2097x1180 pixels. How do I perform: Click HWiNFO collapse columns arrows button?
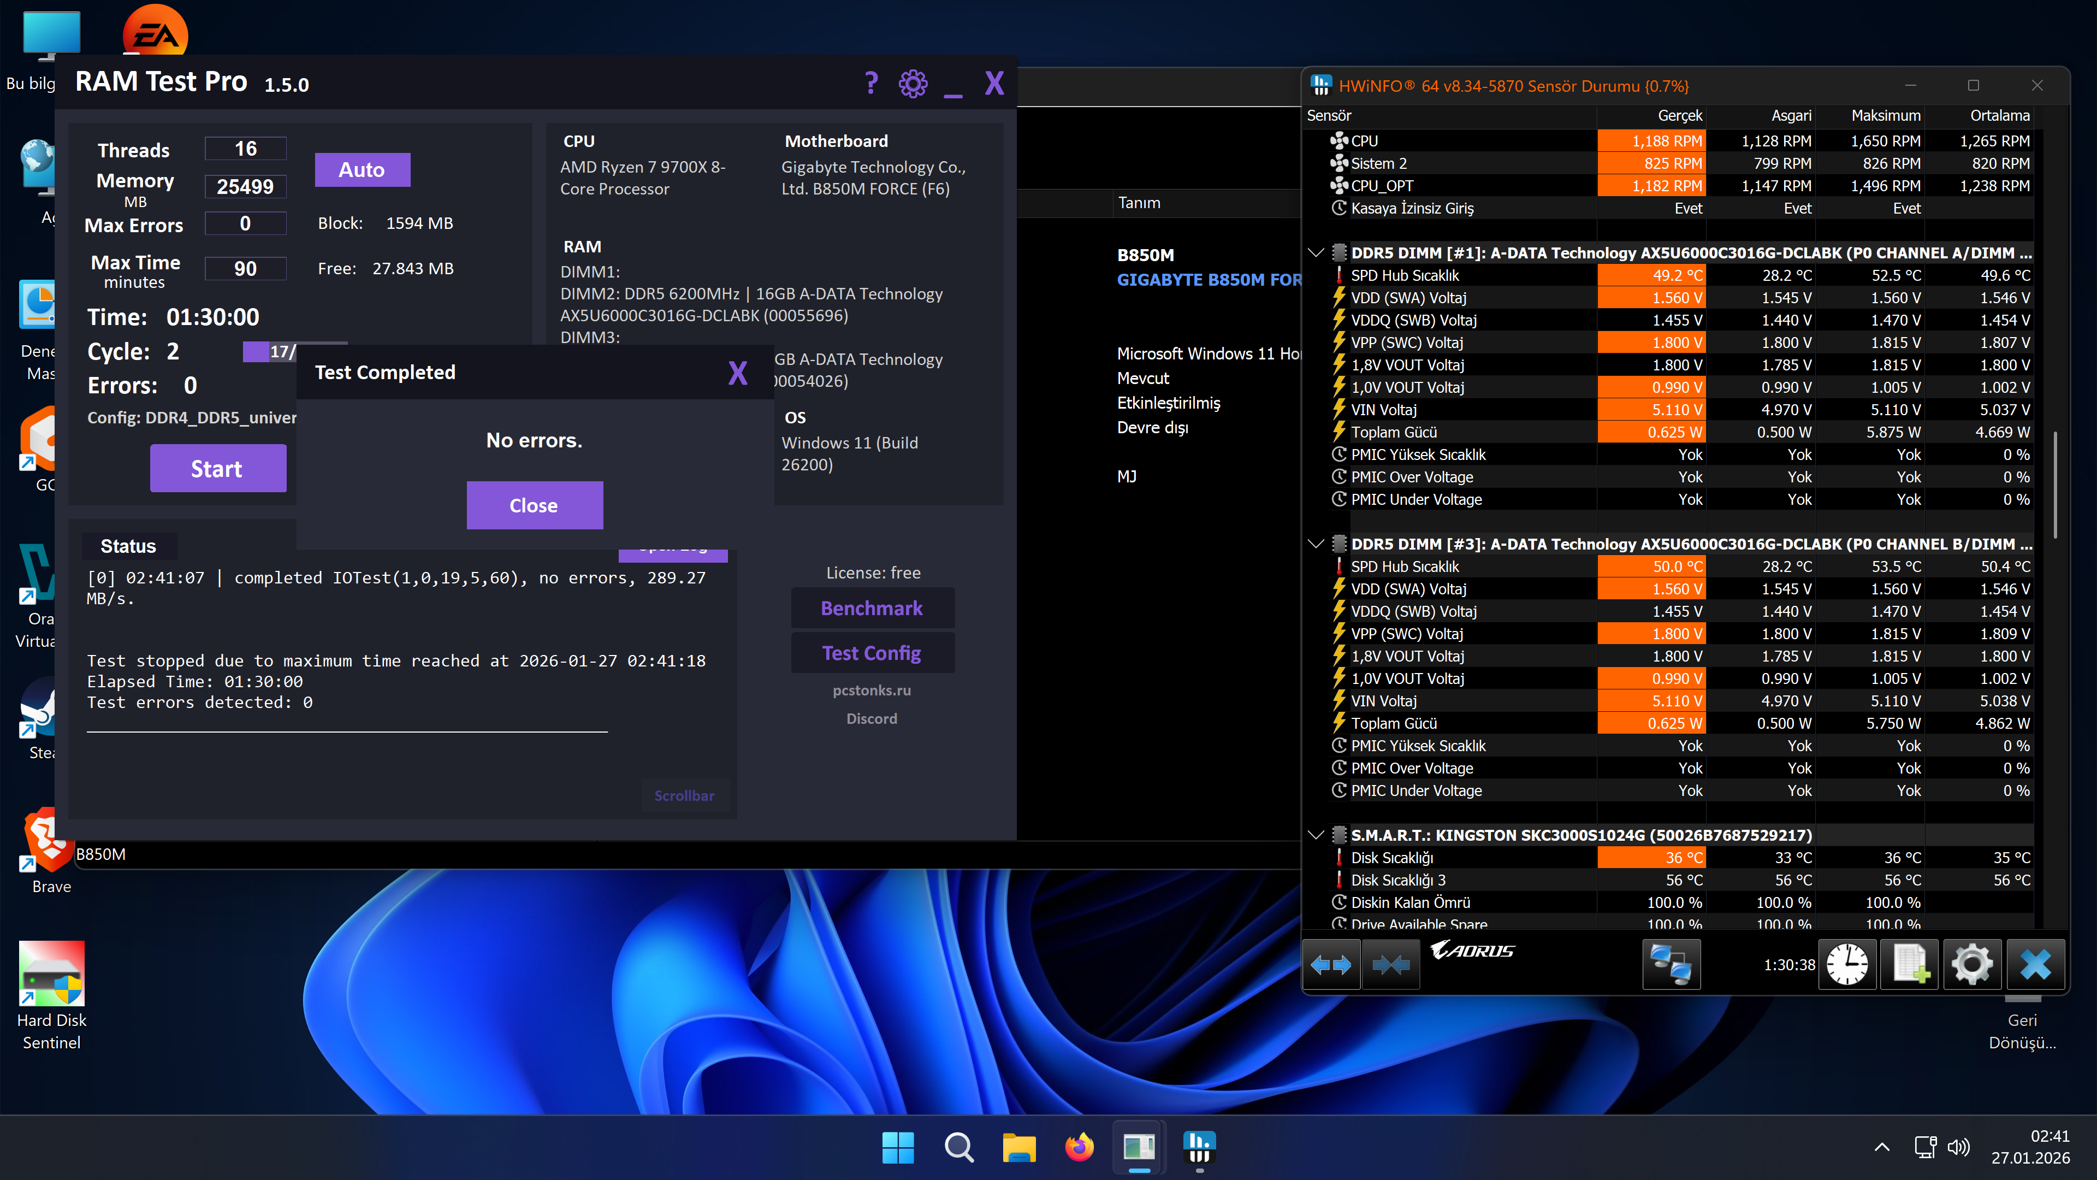[x=1391, y=965]
